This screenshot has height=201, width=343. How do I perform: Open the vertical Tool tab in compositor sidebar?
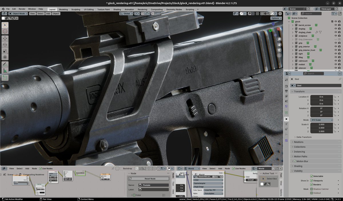(x=173, y=184)
